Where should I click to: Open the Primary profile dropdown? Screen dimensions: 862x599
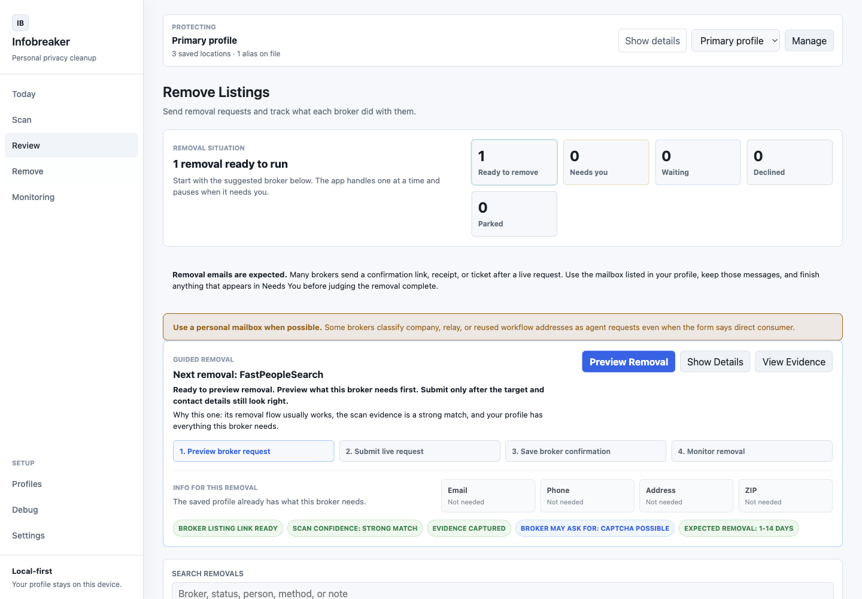(735, 41)
